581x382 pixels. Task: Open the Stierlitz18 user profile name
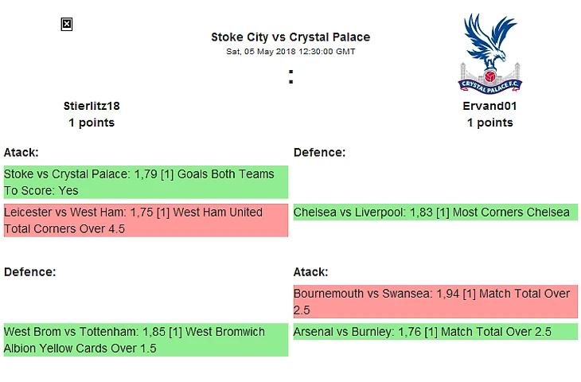coord(92,105)
